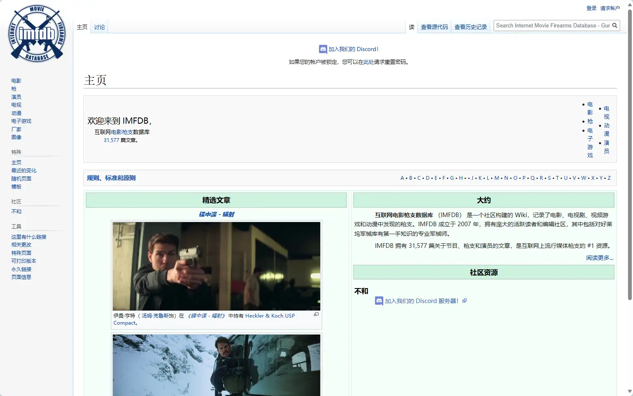Open the 讨论 tab
This screenshot has height=396, width=633.
pyautogui.click(x=100, y=27)
